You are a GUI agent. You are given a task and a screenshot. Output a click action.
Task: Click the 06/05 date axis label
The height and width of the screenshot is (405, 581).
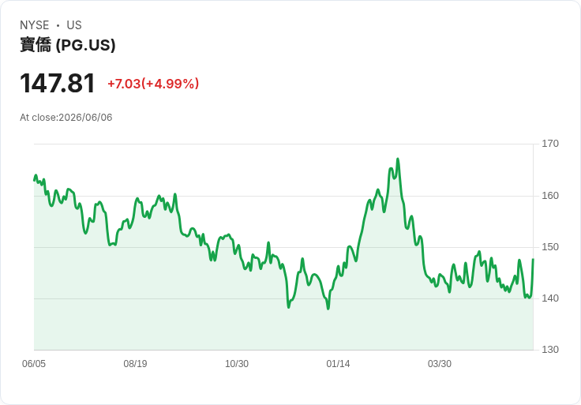34,364
